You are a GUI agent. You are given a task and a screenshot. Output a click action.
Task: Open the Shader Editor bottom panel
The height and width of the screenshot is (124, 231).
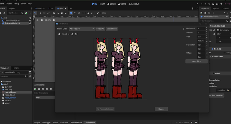[76, 123]
